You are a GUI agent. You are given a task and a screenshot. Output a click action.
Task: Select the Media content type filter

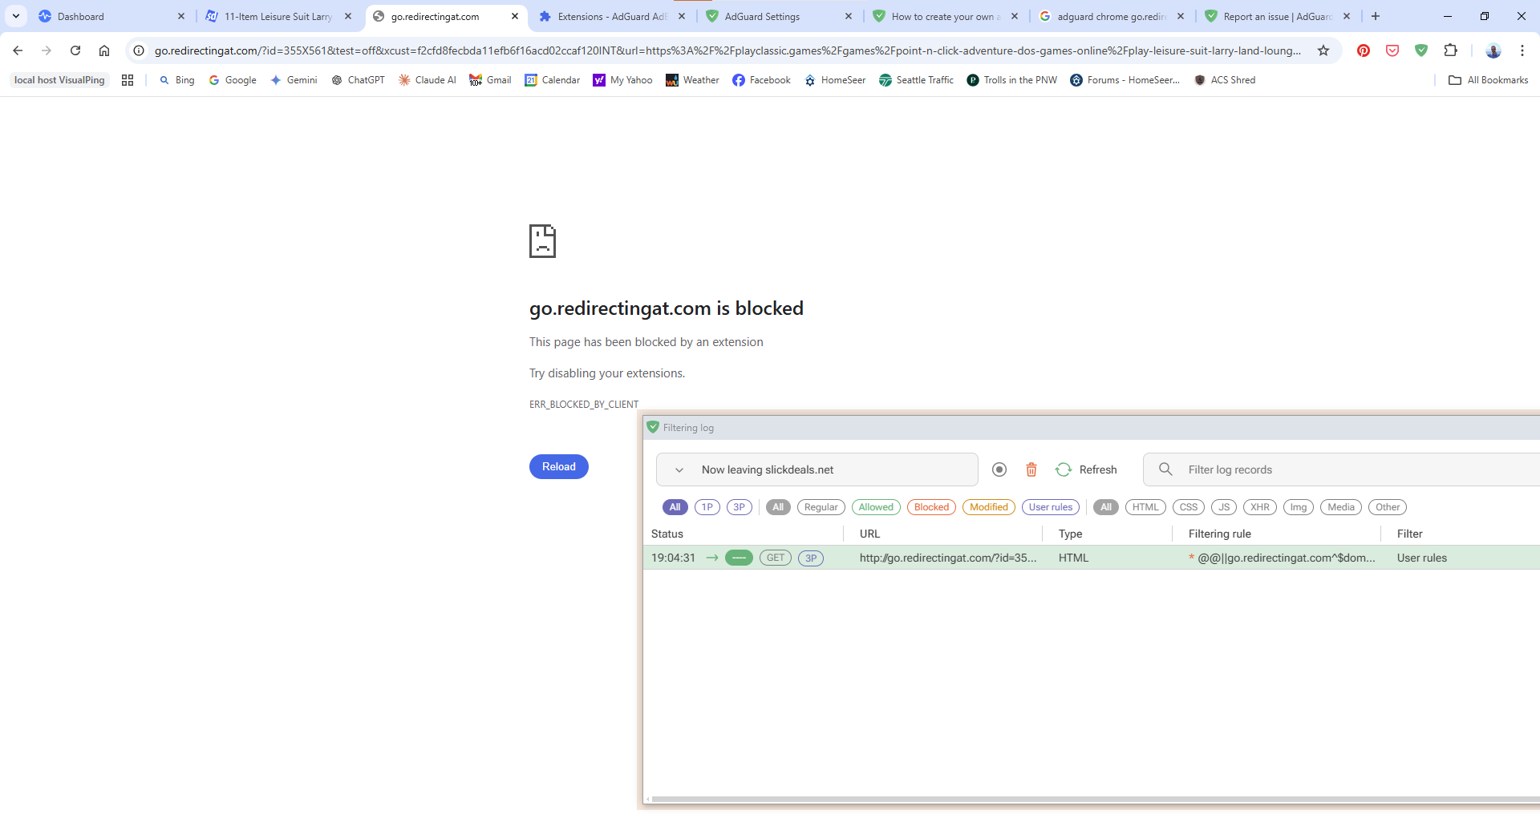coord(1340,507)
